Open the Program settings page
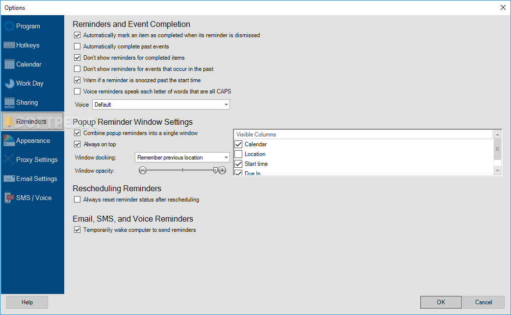511x315 pixels. 32,26
